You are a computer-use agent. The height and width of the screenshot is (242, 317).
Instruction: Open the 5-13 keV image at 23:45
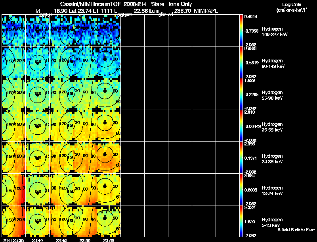tap(61, 221)
